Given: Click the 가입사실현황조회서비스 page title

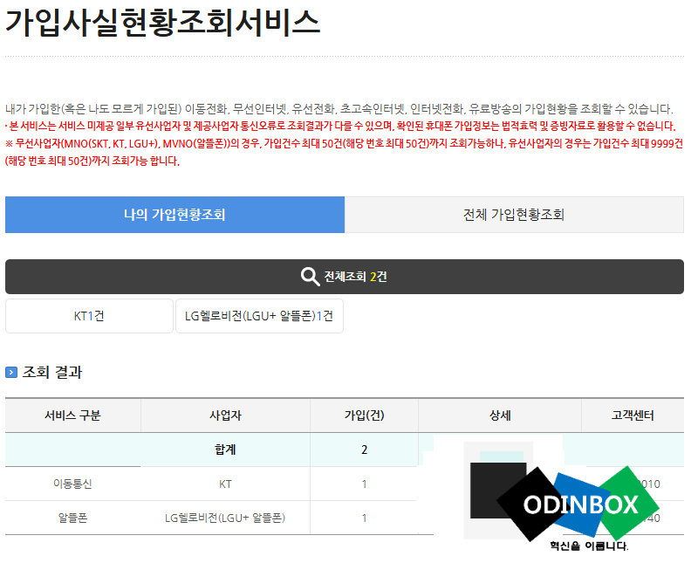Looking at the screenshot, I should tap(162, 22).
